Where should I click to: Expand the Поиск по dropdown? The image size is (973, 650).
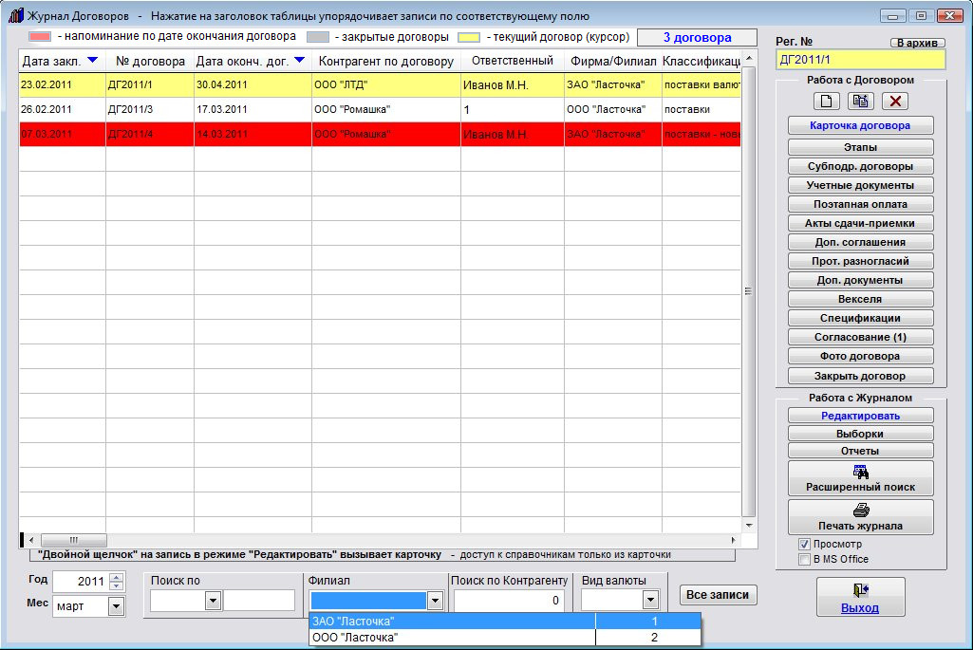tap(213, 600)
